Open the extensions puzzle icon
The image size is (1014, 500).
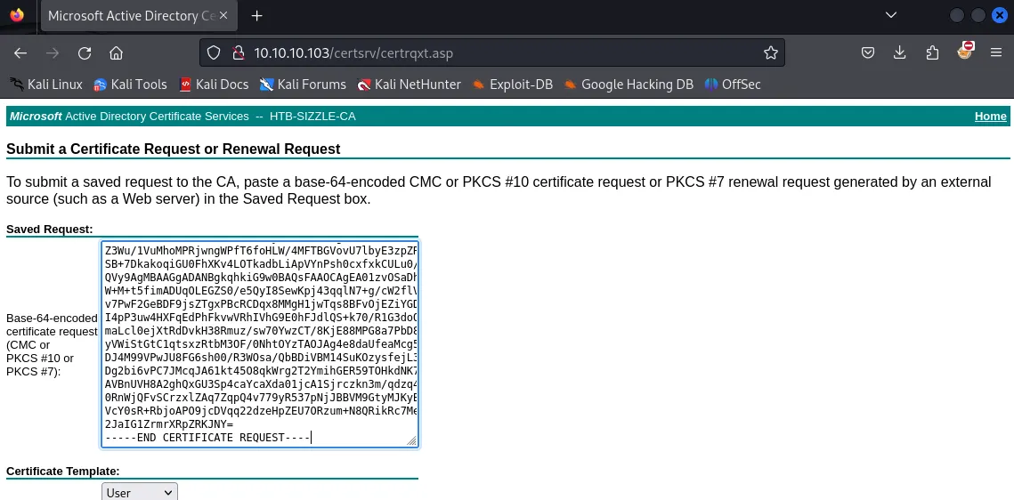pos(932,53)
